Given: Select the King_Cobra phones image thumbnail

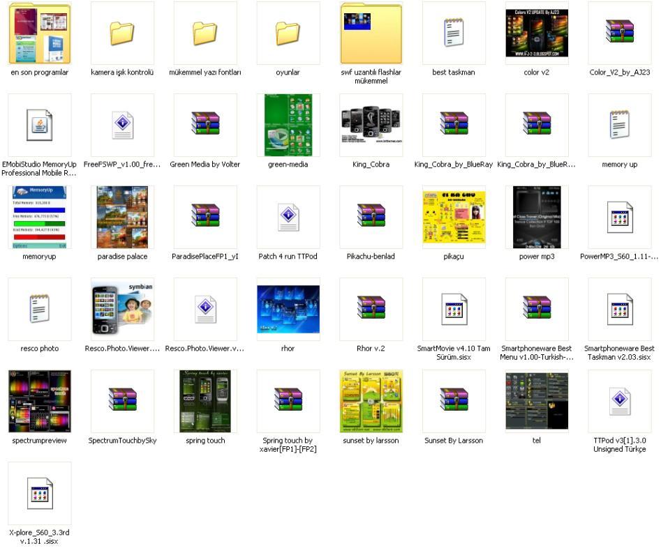Looking at the screenshot, I should point(371,125).
